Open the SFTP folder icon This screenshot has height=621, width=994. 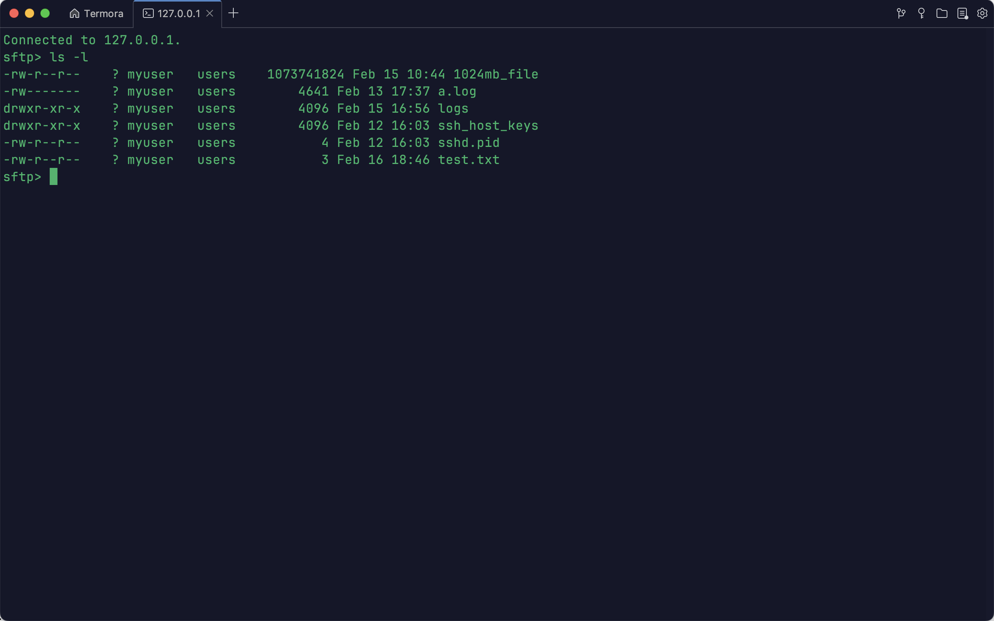pos(942,14)
